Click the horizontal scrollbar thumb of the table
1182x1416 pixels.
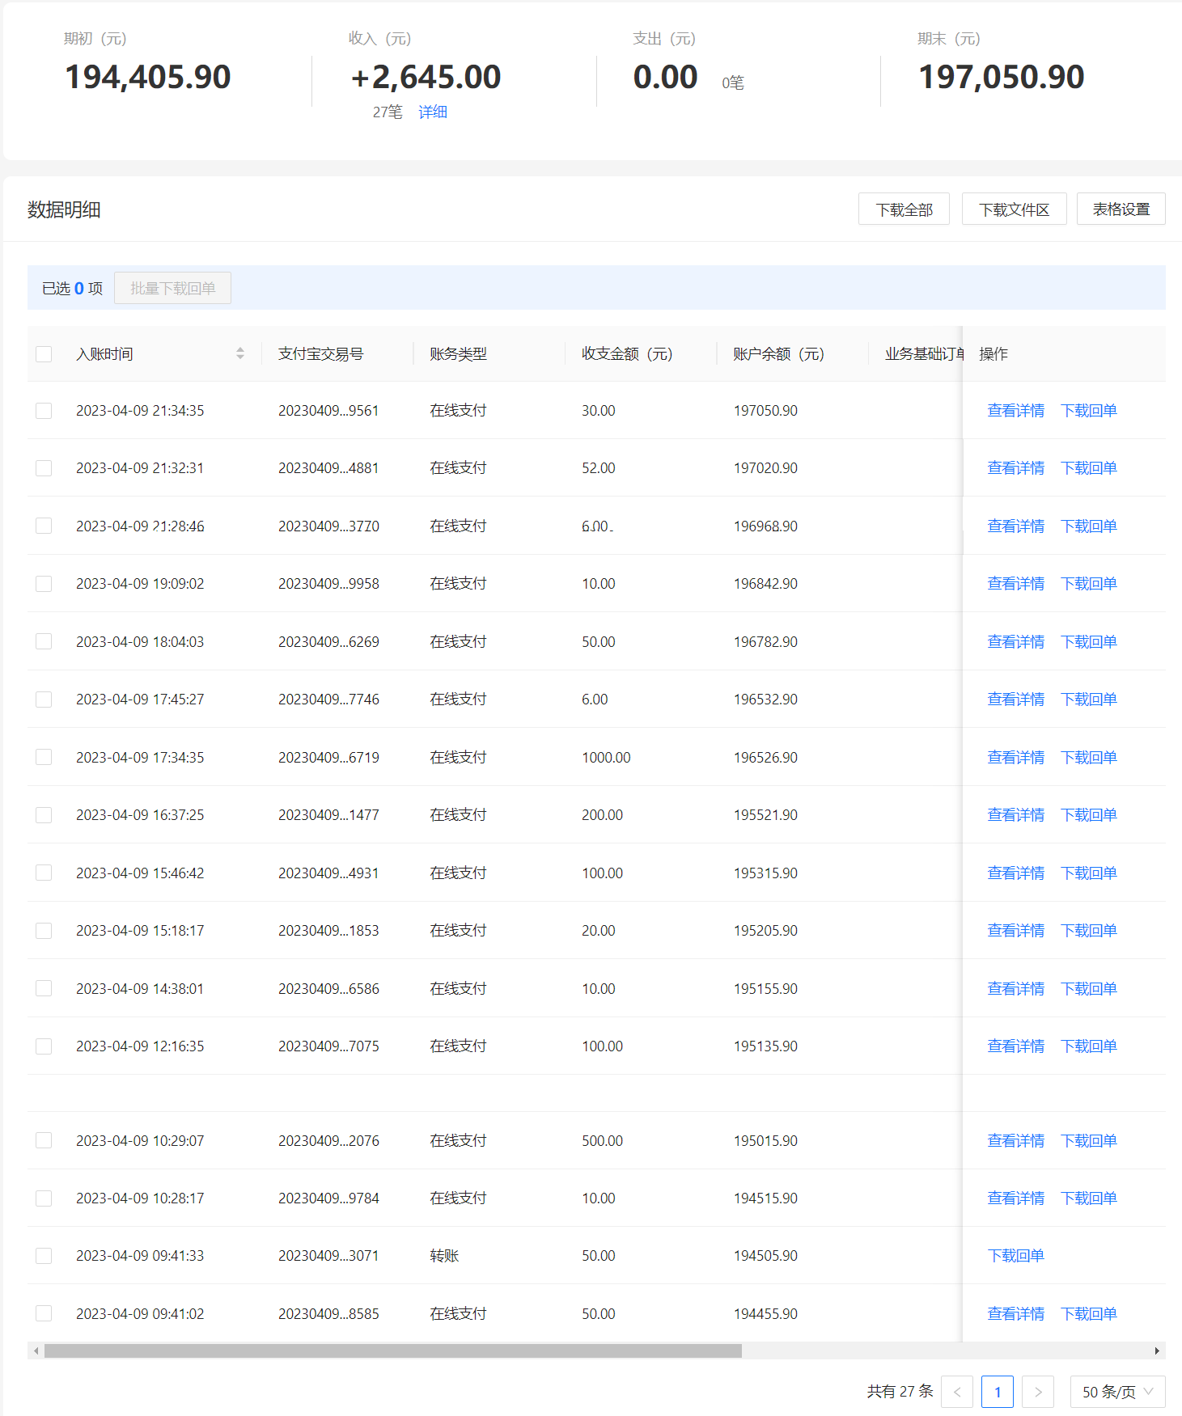393,1351
